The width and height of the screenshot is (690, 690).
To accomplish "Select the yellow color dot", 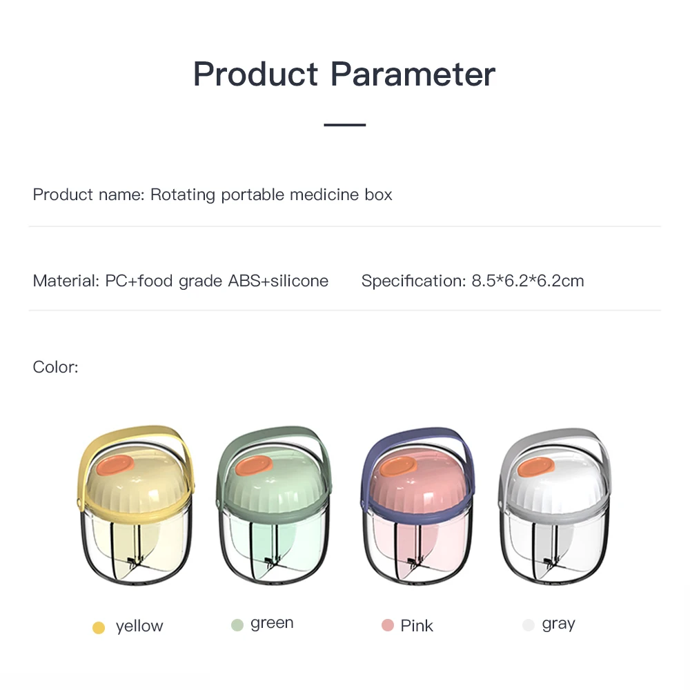I will pyautogui.click(x=99, y=627).
